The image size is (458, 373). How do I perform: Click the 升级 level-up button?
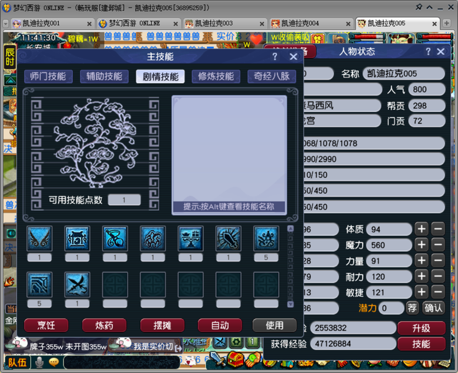point(421,328)
